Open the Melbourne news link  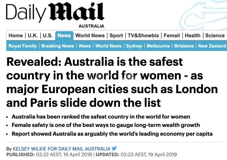(x=158, y=46)
